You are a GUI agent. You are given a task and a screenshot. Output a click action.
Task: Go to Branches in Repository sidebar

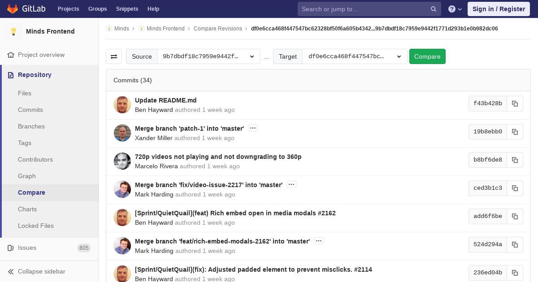(x=31, y=126)
